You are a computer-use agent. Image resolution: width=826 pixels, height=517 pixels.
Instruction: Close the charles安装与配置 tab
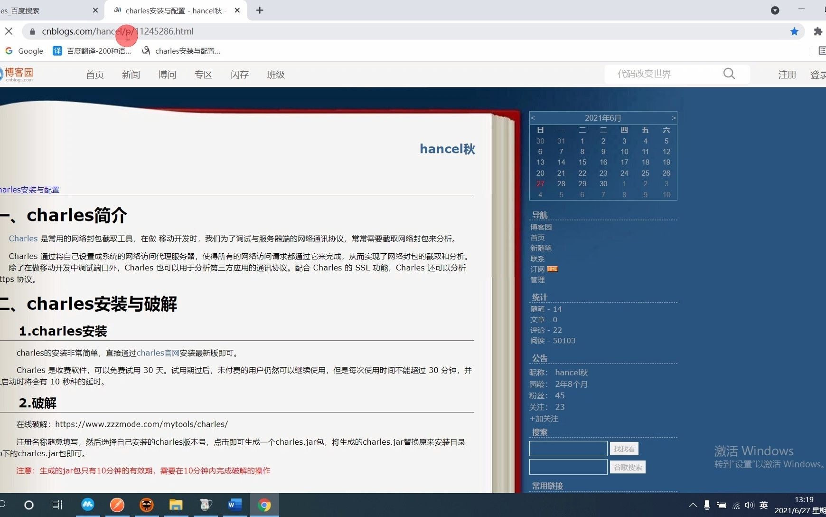[237, 10]
